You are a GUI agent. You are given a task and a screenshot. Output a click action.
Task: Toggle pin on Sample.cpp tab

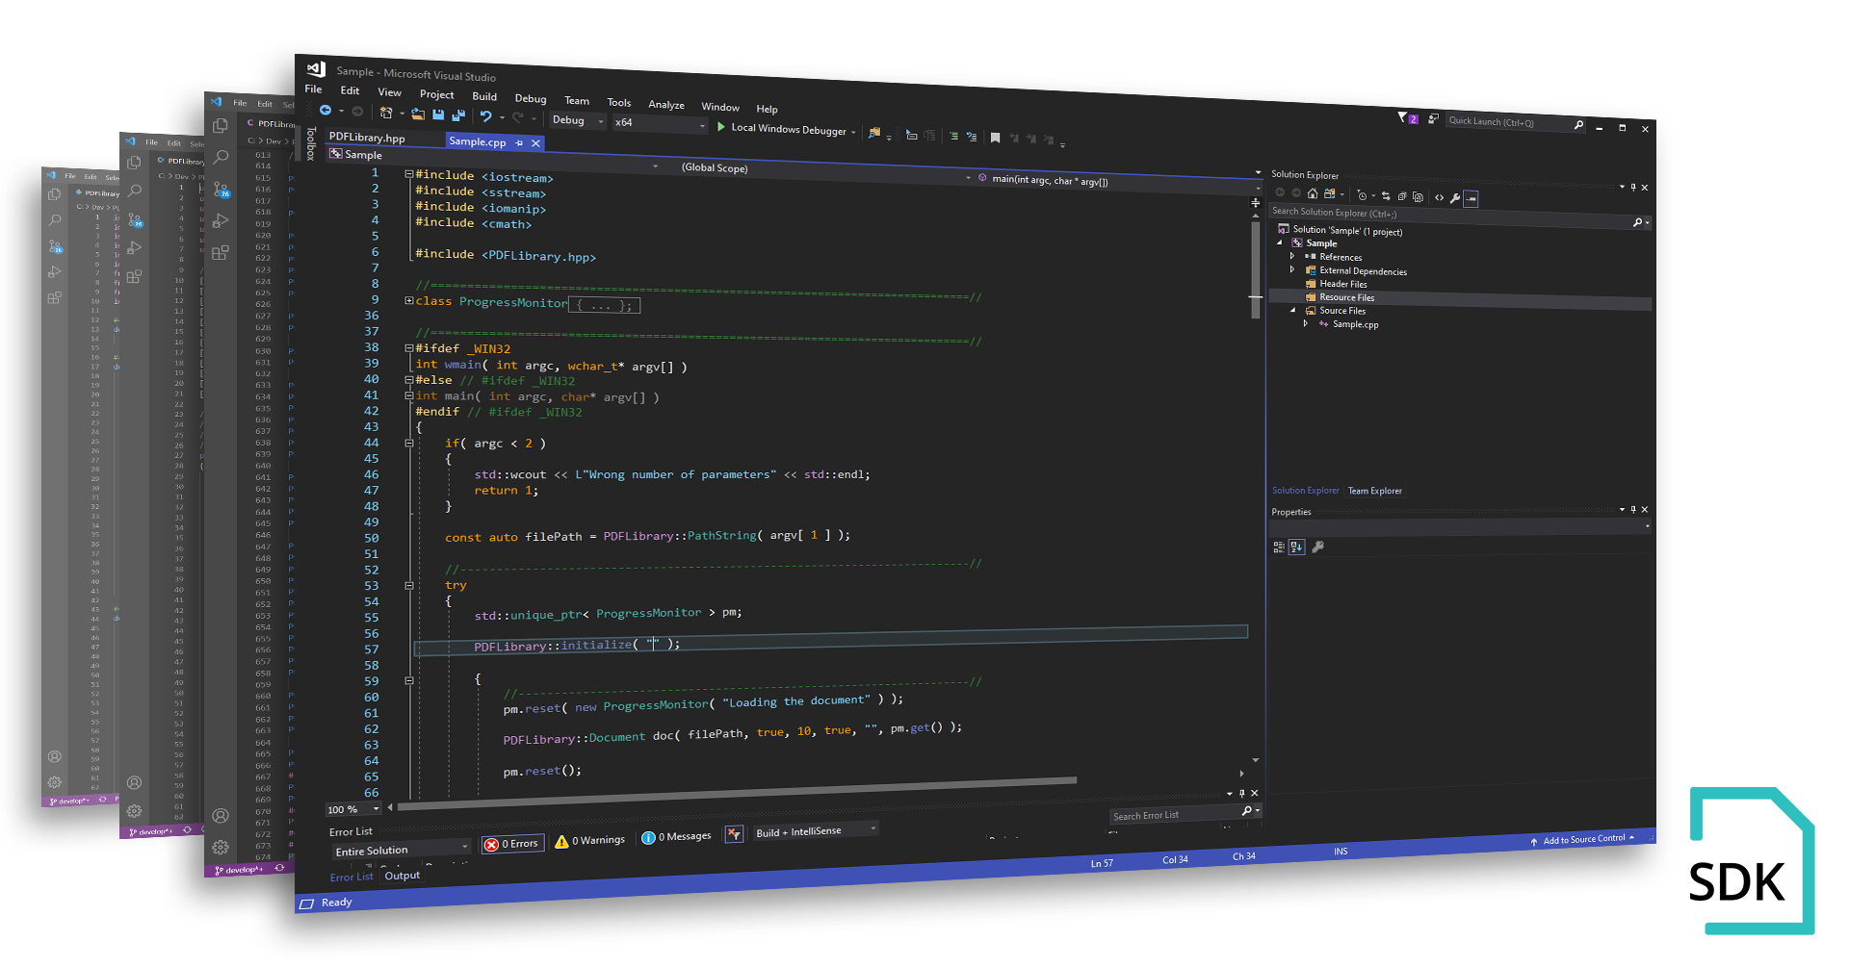coord(519,142)
